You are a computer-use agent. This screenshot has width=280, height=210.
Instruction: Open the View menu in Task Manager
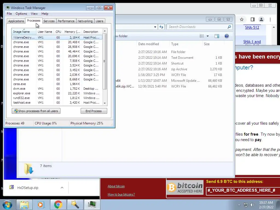(34, 14)
